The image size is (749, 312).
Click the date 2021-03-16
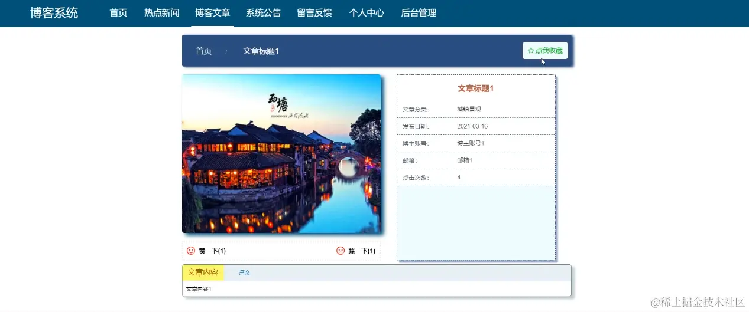click(472, 126)
